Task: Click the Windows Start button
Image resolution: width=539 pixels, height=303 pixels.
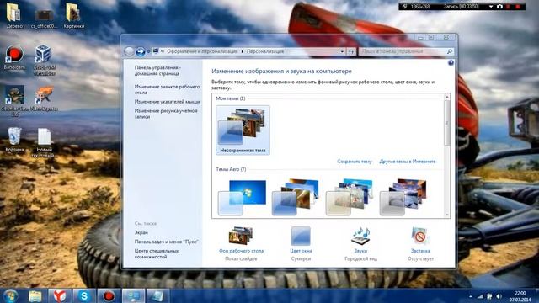Action: click(10, 295)
